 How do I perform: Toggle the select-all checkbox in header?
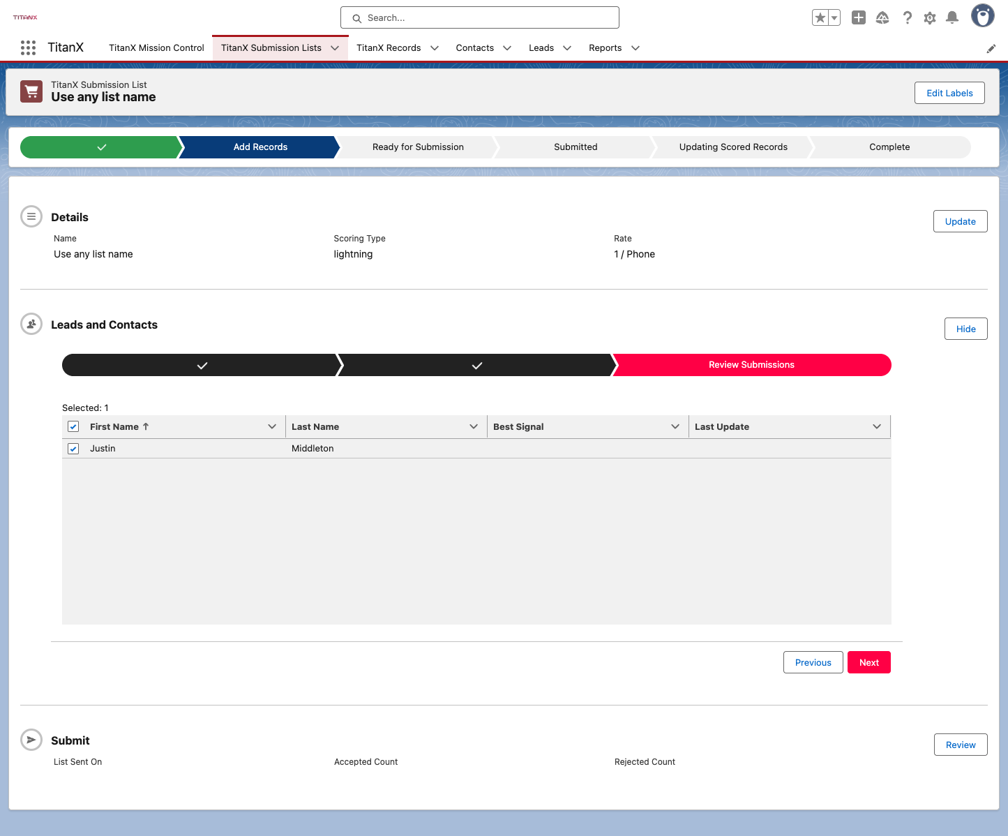73,426
